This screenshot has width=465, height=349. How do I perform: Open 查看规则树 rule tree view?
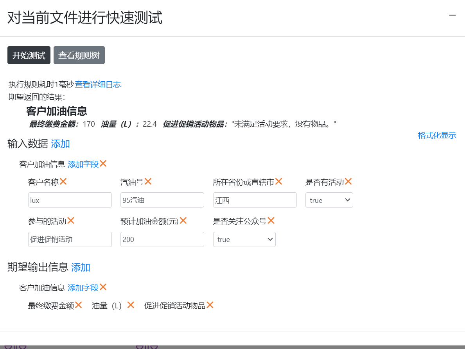pos(79,55)
